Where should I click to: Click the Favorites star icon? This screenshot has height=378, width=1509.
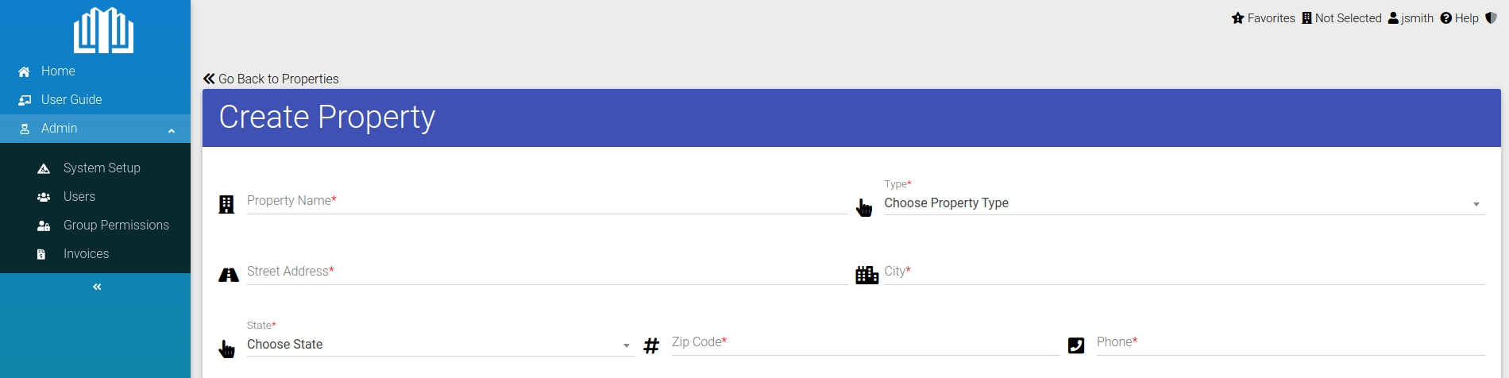pyautogui.click(x=1237, y=18)
